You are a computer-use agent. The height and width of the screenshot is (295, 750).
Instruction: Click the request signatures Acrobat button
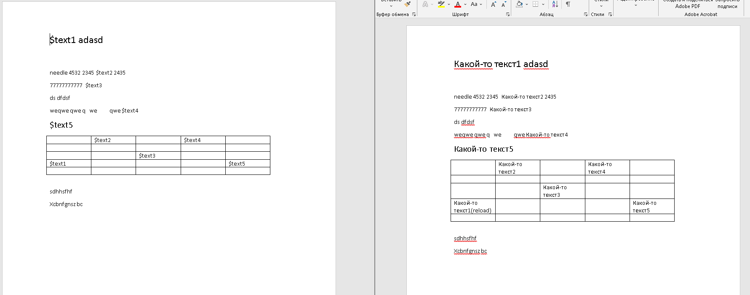point(727,4)
